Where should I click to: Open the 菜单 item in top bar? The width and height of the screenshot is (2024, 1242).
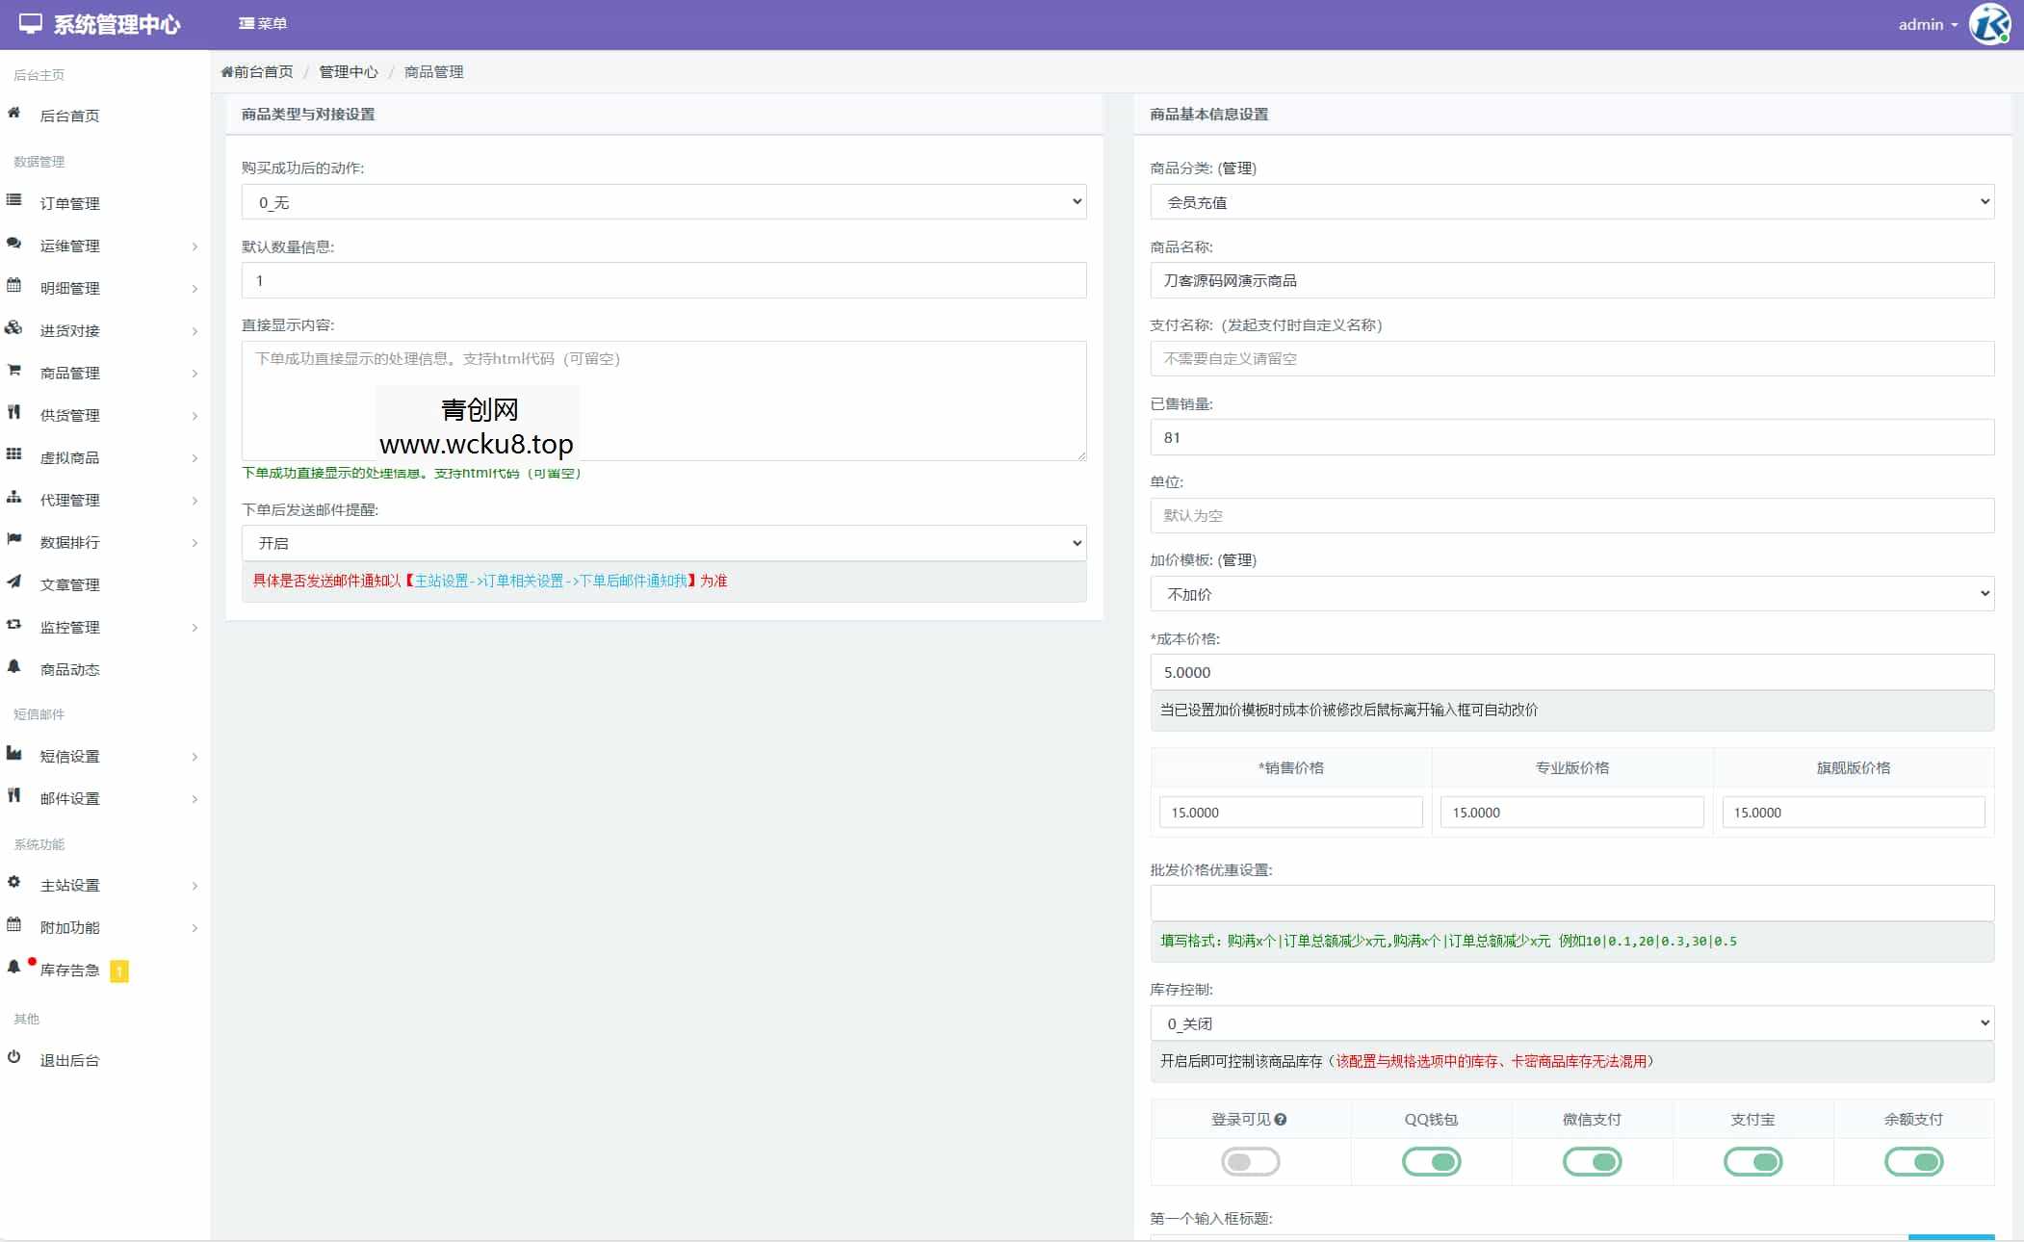pyautogui.click(x=263, y=24)
